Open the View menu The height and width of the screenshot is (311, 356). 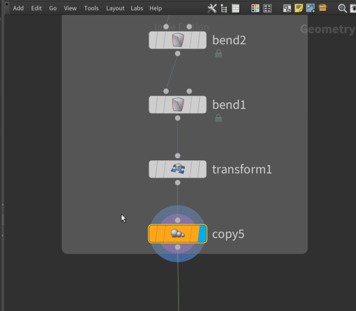(x=70, y=8)
